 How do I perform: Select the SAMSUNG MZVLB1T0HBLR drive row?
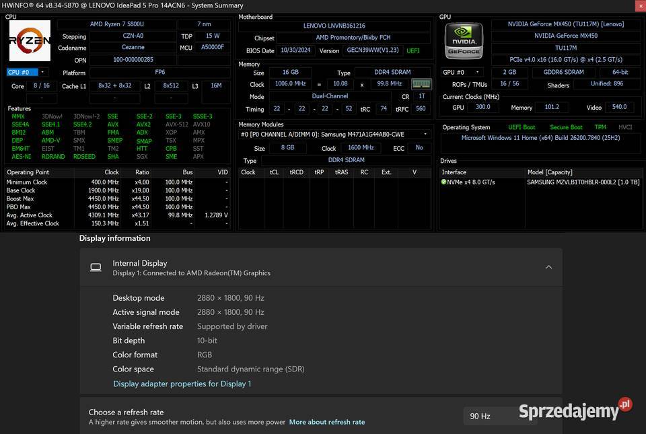[540, 182]
